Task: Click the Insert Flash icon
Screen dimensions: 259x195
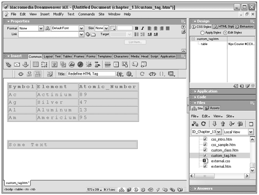Action: coord(80,64)
